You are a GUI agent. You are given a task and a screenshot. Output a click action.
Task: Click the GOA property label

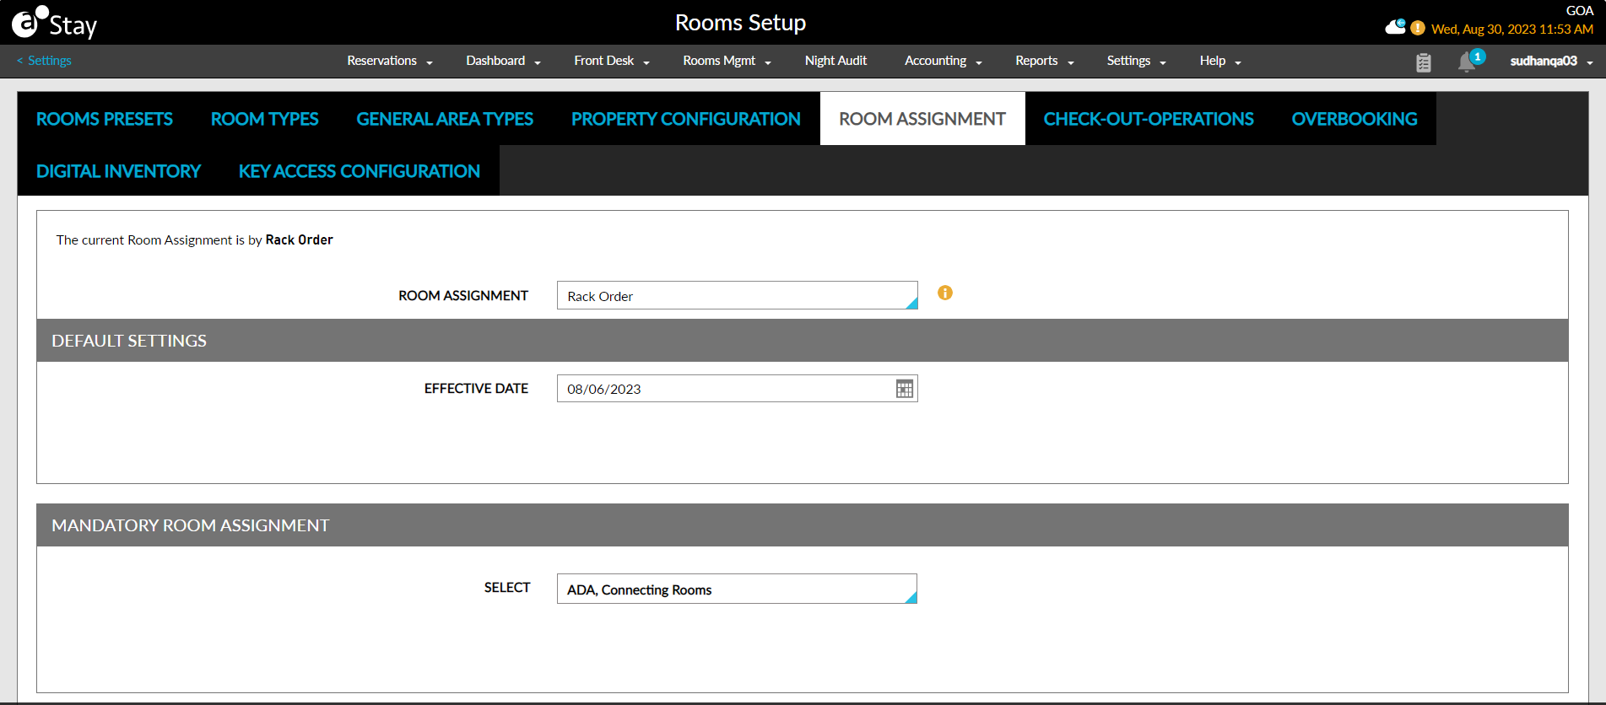[1580, 11]
